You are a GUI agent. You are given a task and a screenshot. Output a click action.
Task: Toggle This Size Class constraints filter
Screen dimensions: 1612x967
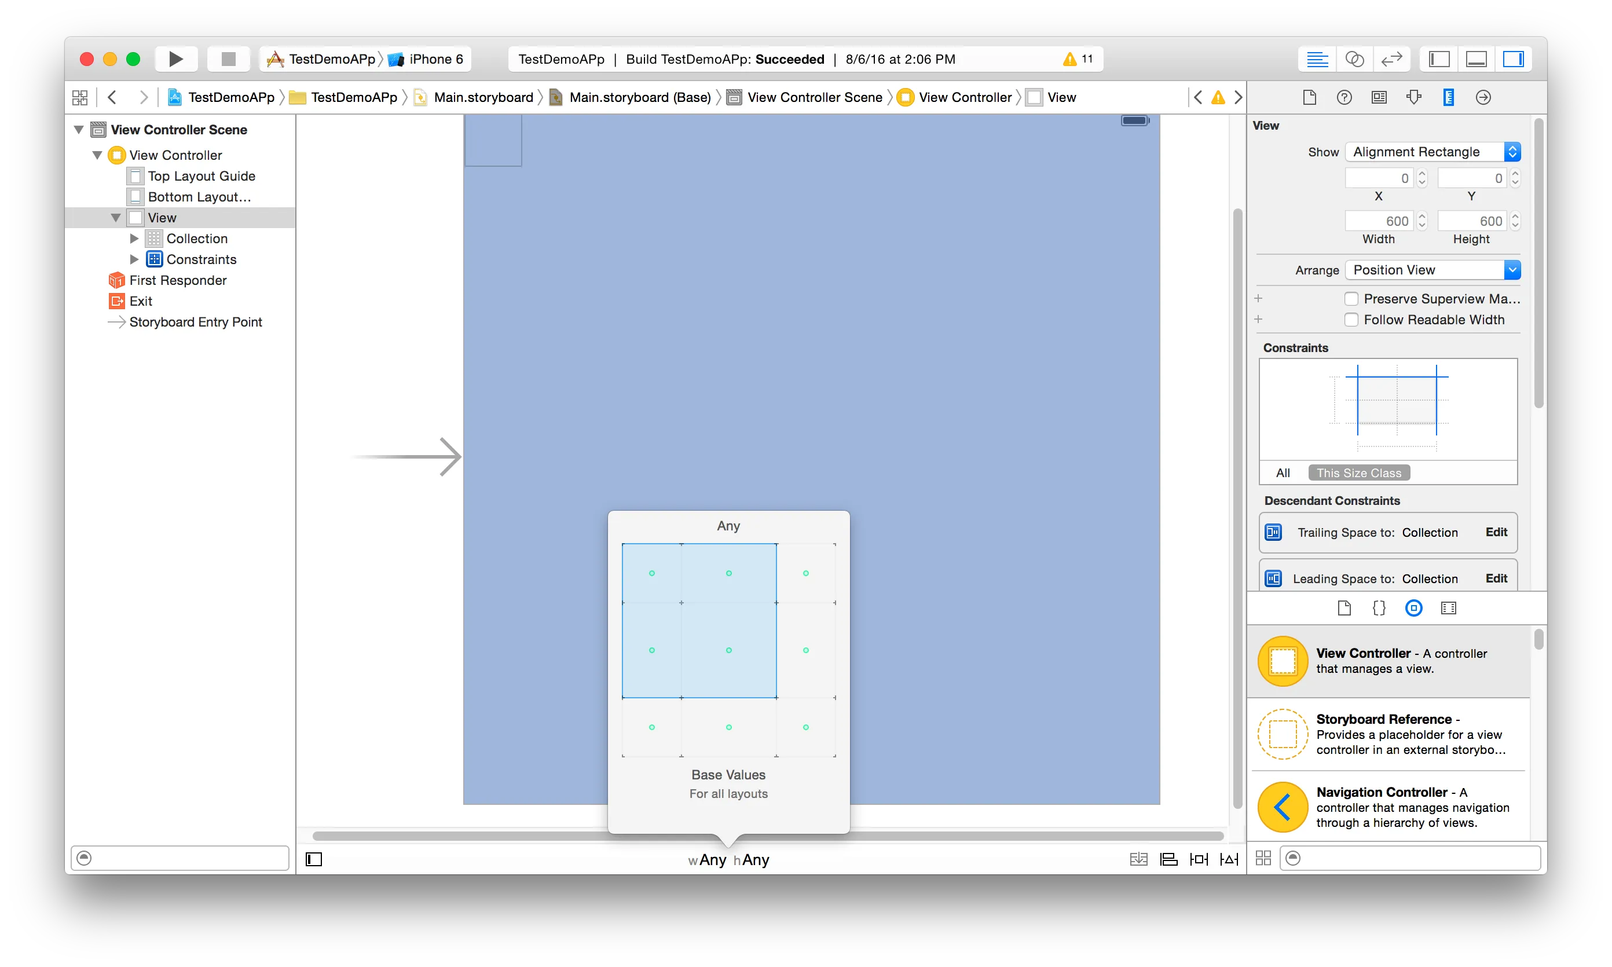coord(1358,472)
